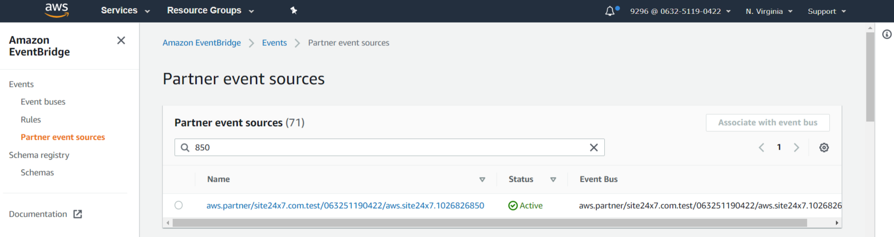Navigate to Event buses in sidebar

(x=43, y=102)
